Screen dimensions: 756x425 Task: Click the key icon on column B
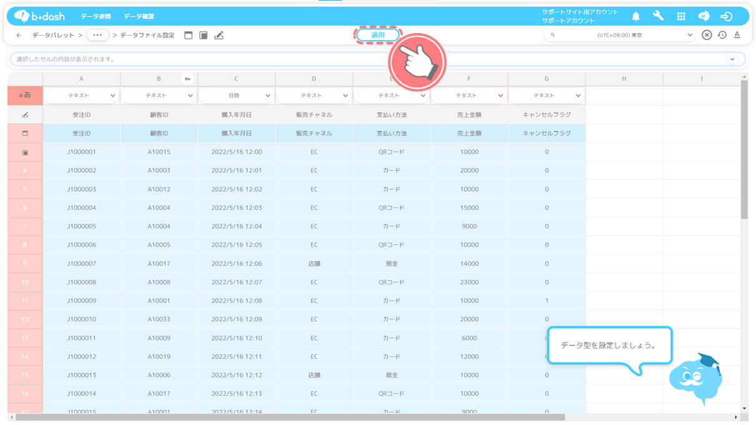point(187,79)
